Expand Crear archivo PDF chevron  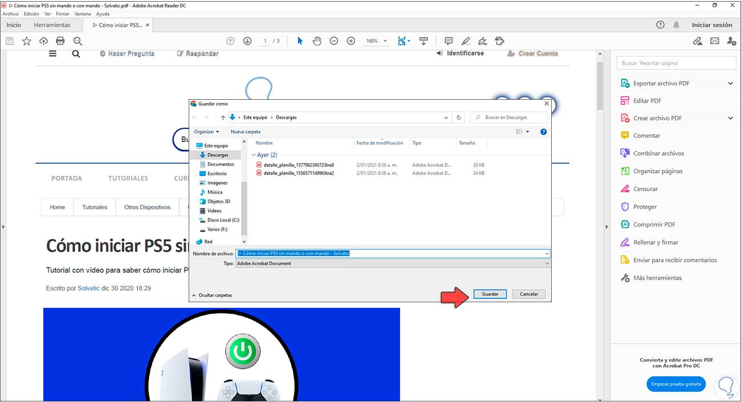(731, 118)
